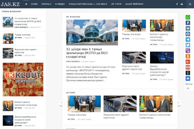Share via Gmail icon
The image size is (194, 129).
pyautogui.click(x=188, y=67)
